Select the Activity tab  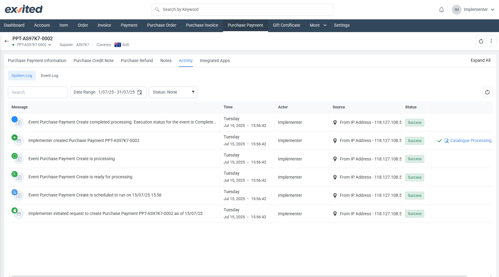click(186, 61)
